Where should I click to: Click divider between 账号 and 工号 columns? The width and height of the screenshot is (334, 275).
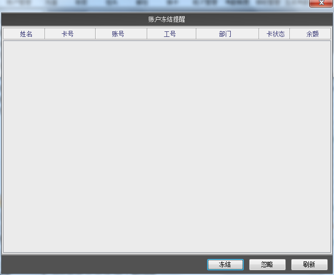147,34
